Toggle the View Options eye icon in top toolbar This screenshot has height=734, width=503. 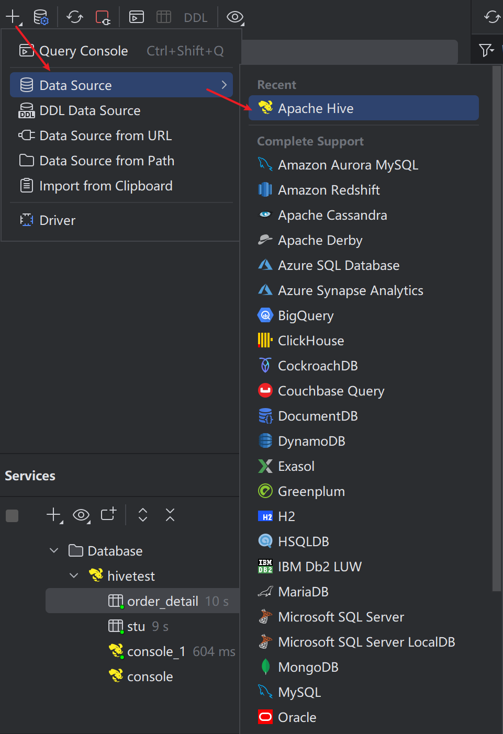pos(235,17)
